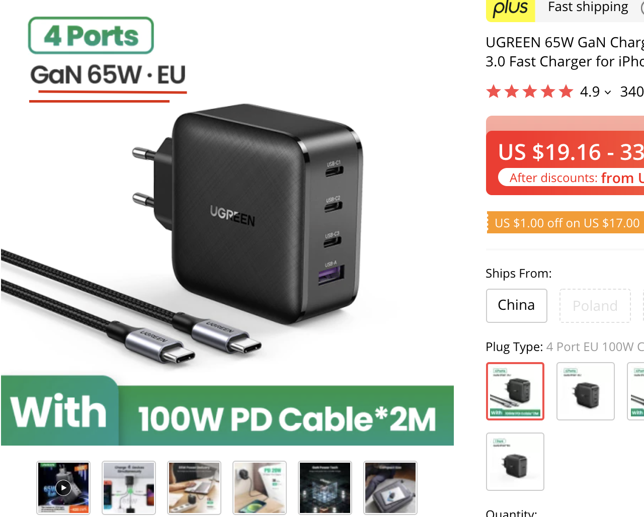Image resolution: width=644 pixels, height=517 pixels.
Task: Open the Compact Size bag thumbnail
Action: (390, 488)
